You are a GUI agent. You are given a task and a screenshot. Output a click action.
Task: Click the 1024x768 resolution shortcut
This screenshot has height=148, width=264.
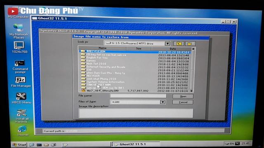point(19,48)
